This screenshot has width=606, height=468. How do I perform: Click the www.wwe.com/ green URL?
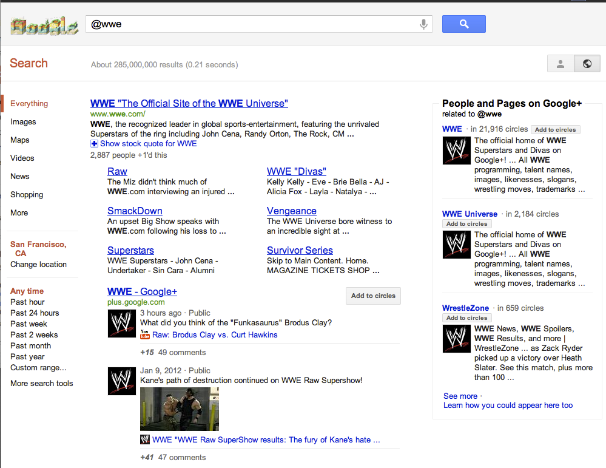118,114
